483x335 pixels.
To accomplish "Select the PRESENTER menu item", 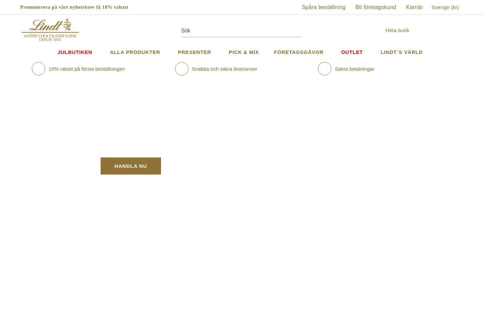I will tap(194, 52).
